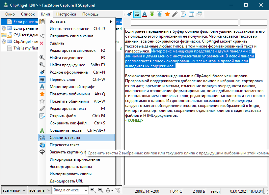Click translate icon beside Перевести текст
Screen dimensions: 269x195
(x=42, y=145)
